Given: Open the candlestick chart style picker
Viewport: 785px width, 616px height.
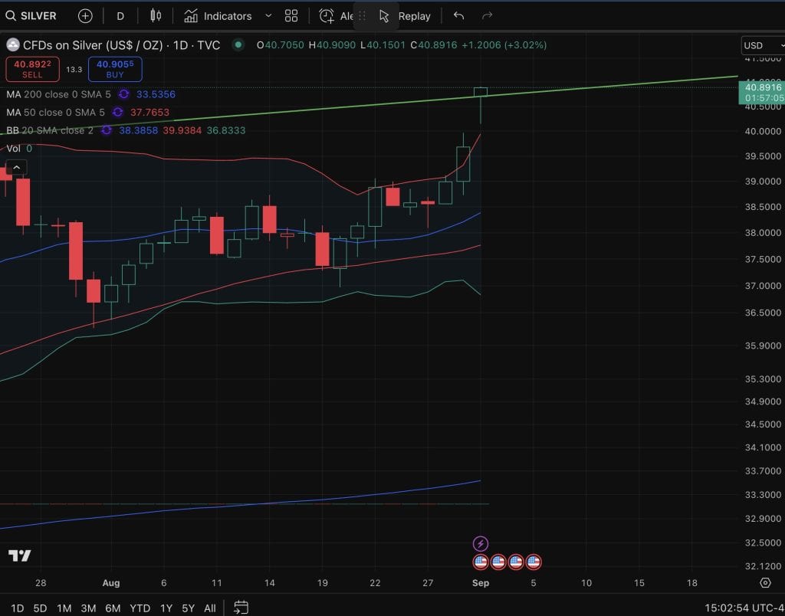Looking at the screenshot, I should tap(156, 16).
